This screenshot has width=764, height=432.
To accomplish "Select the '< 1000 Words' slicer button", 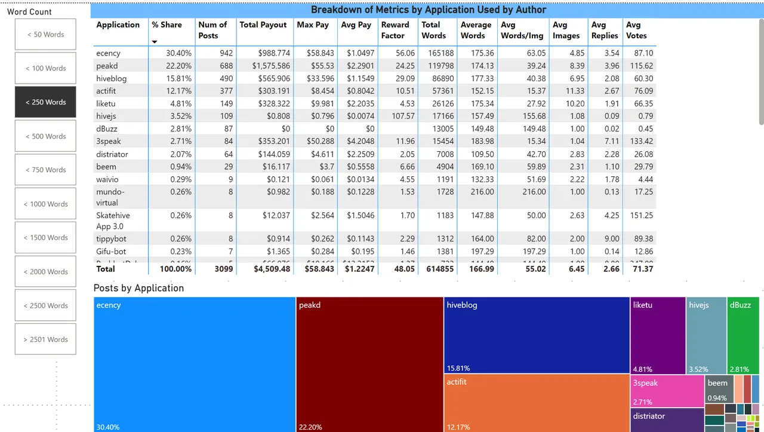I will [45, 204].
